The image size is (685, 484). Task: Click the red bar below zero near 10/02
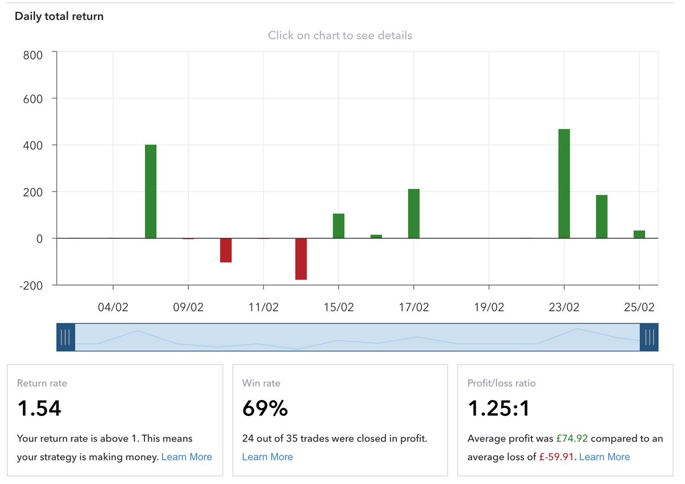tap(226, 251)
